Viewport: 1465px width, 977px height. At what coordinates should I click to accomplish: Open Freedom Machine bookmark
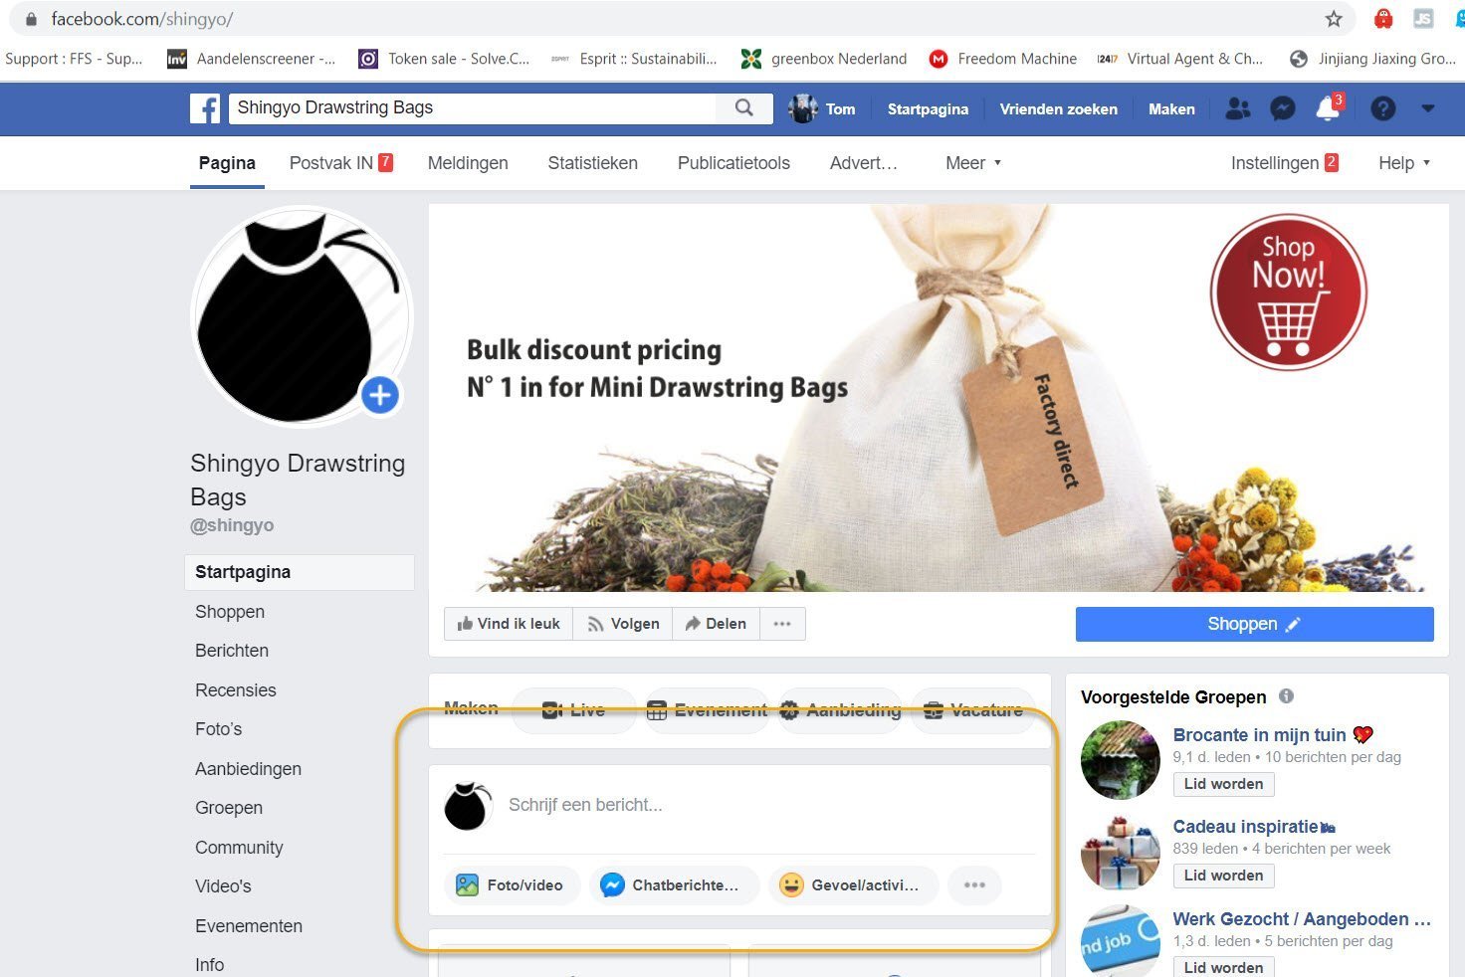(x=1002, y=59)
